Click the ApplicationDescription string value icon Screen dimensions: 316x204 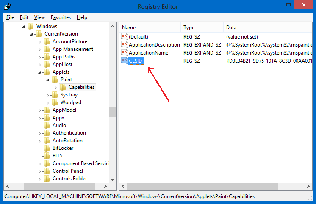[125, 44]
